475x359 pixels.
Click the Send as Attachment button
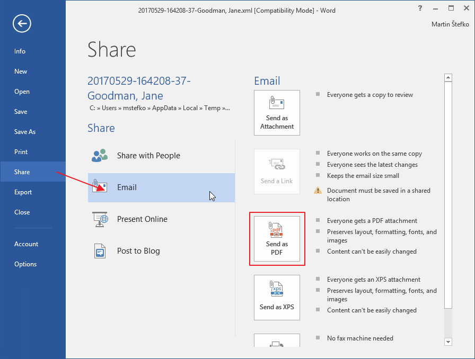tap(277, 113)
